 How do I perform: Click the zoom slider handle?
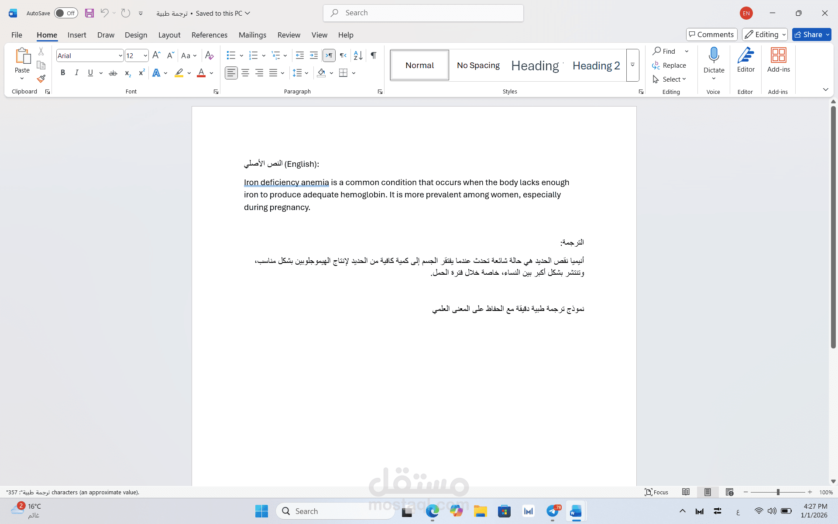[x=779, y=492]
